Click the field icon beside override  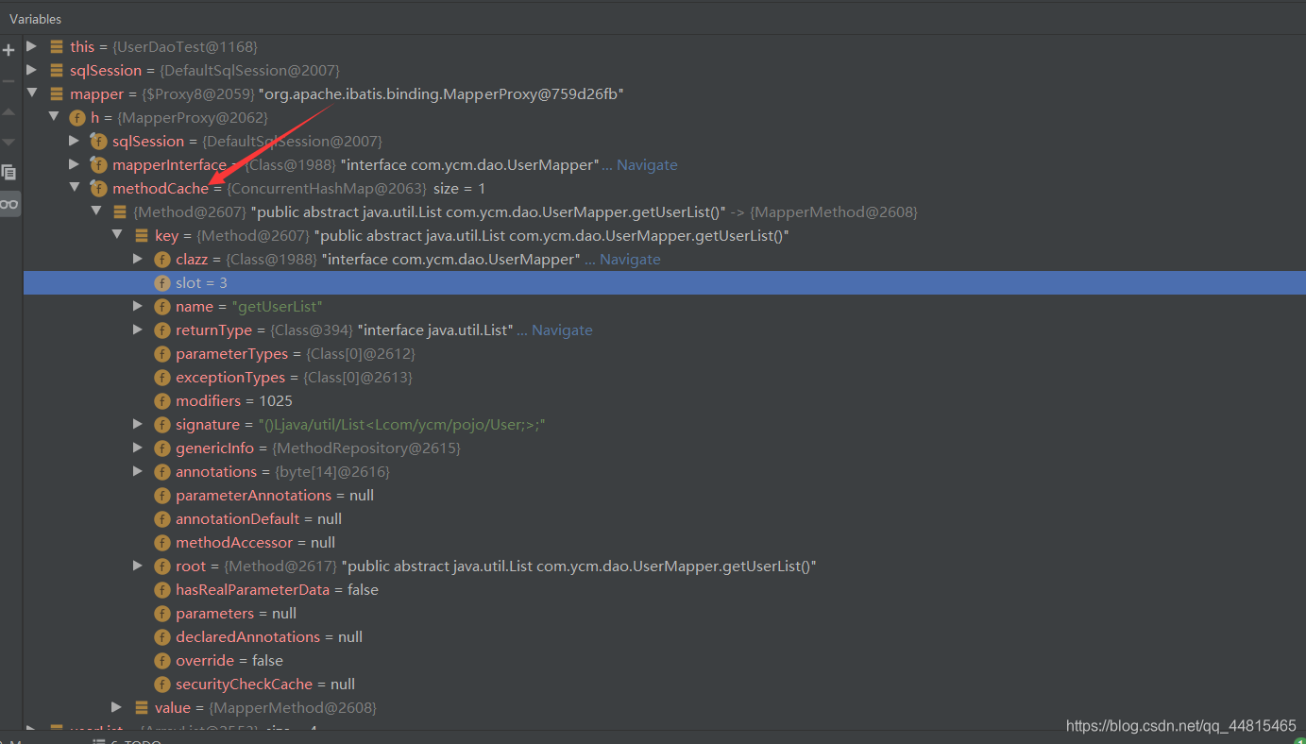pyautogui.click(x=162, y=661)
